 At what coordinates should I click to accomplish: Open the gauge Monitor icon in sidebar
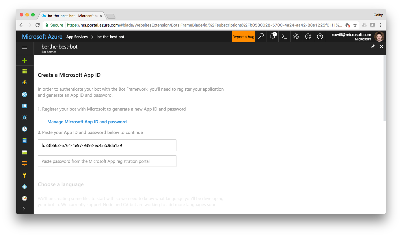point(25,198)
